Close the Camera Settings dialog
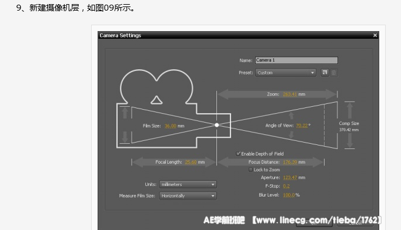Image resolution: width=401 pixels, height=230 pixels. click(x=375, y=35)
